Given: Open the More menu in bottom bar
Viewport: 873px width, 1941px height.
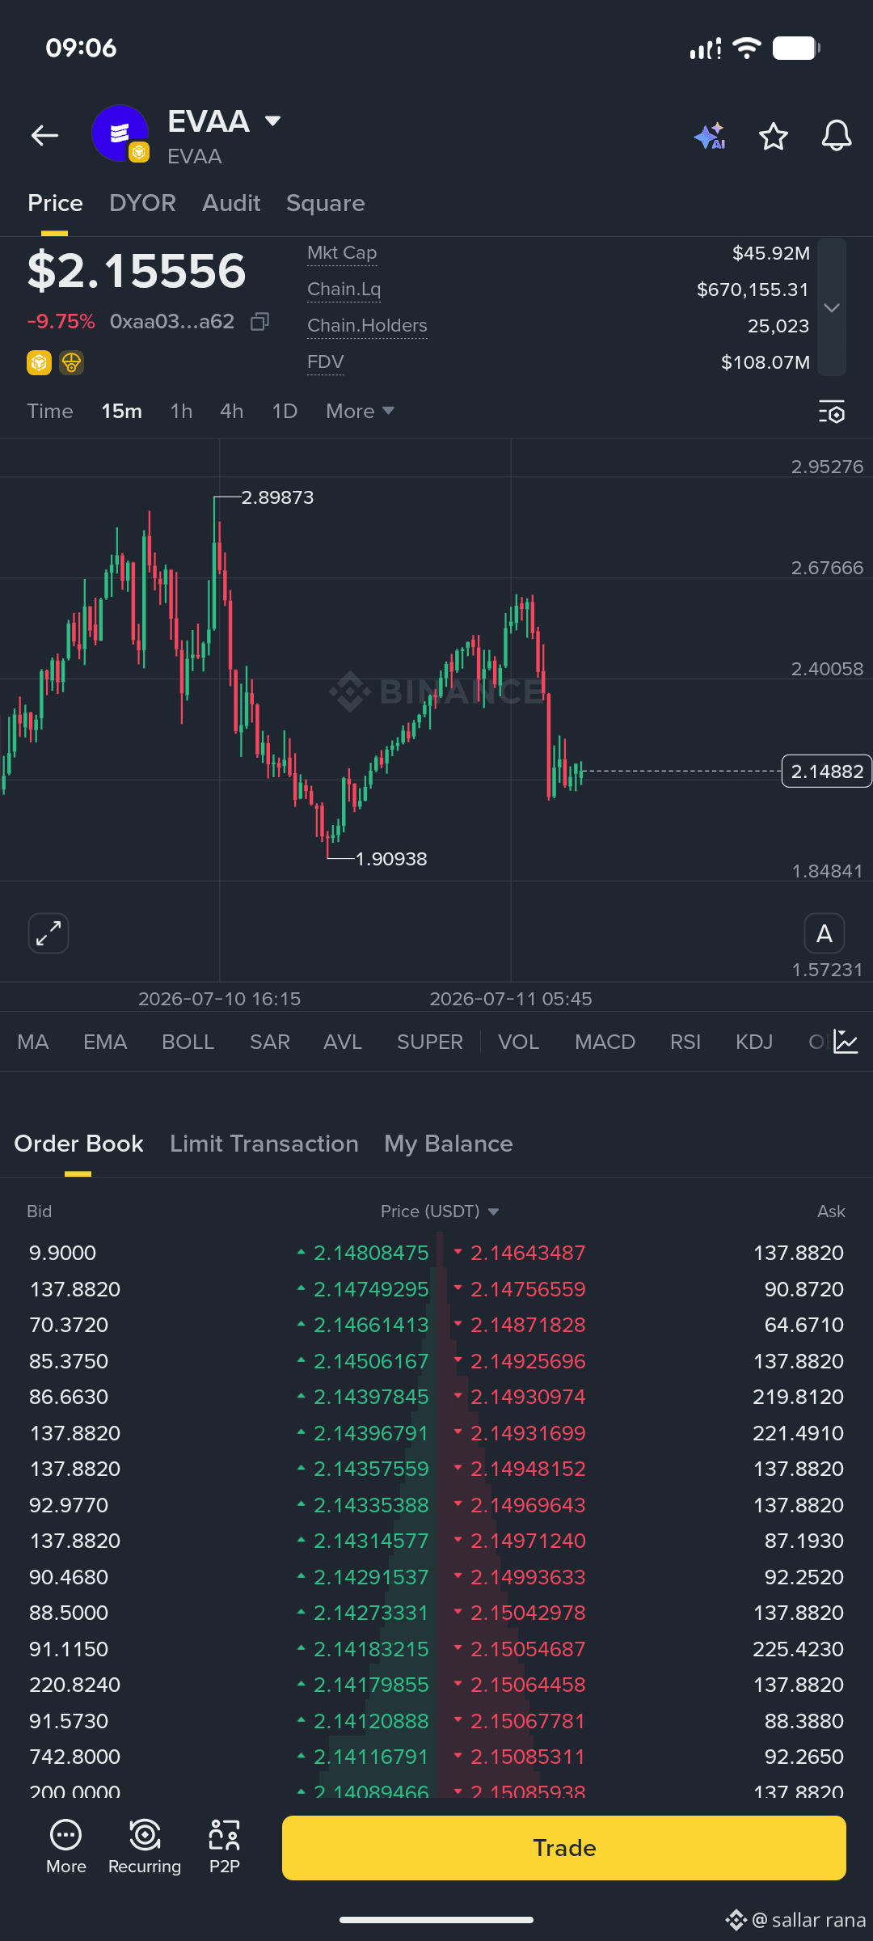Looking at the screenshot, I should [66, 1847].
